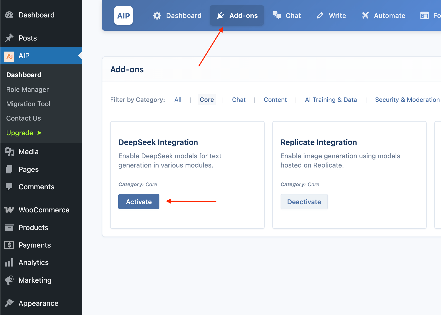Viewport: 441px width, 315px height.
Task: Filter add-ons by Content category
Action: tap(275, 100)
